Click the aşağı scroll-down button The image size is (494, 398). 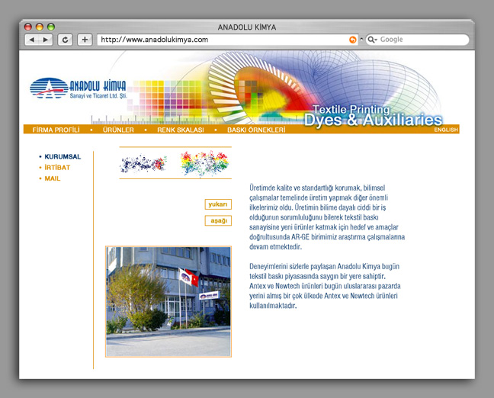coord(218,220)
